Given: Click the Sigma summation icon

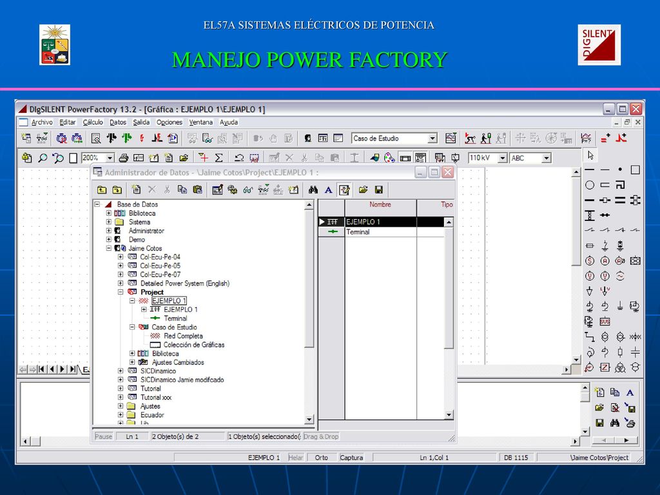Looking at the screenshot, I should click(219, 158).
